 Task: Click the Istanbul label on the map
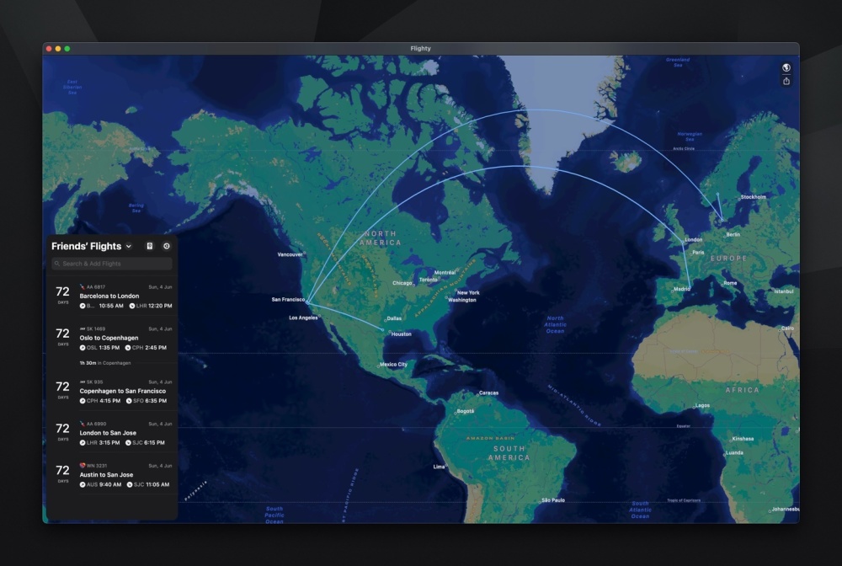point(783,291)
